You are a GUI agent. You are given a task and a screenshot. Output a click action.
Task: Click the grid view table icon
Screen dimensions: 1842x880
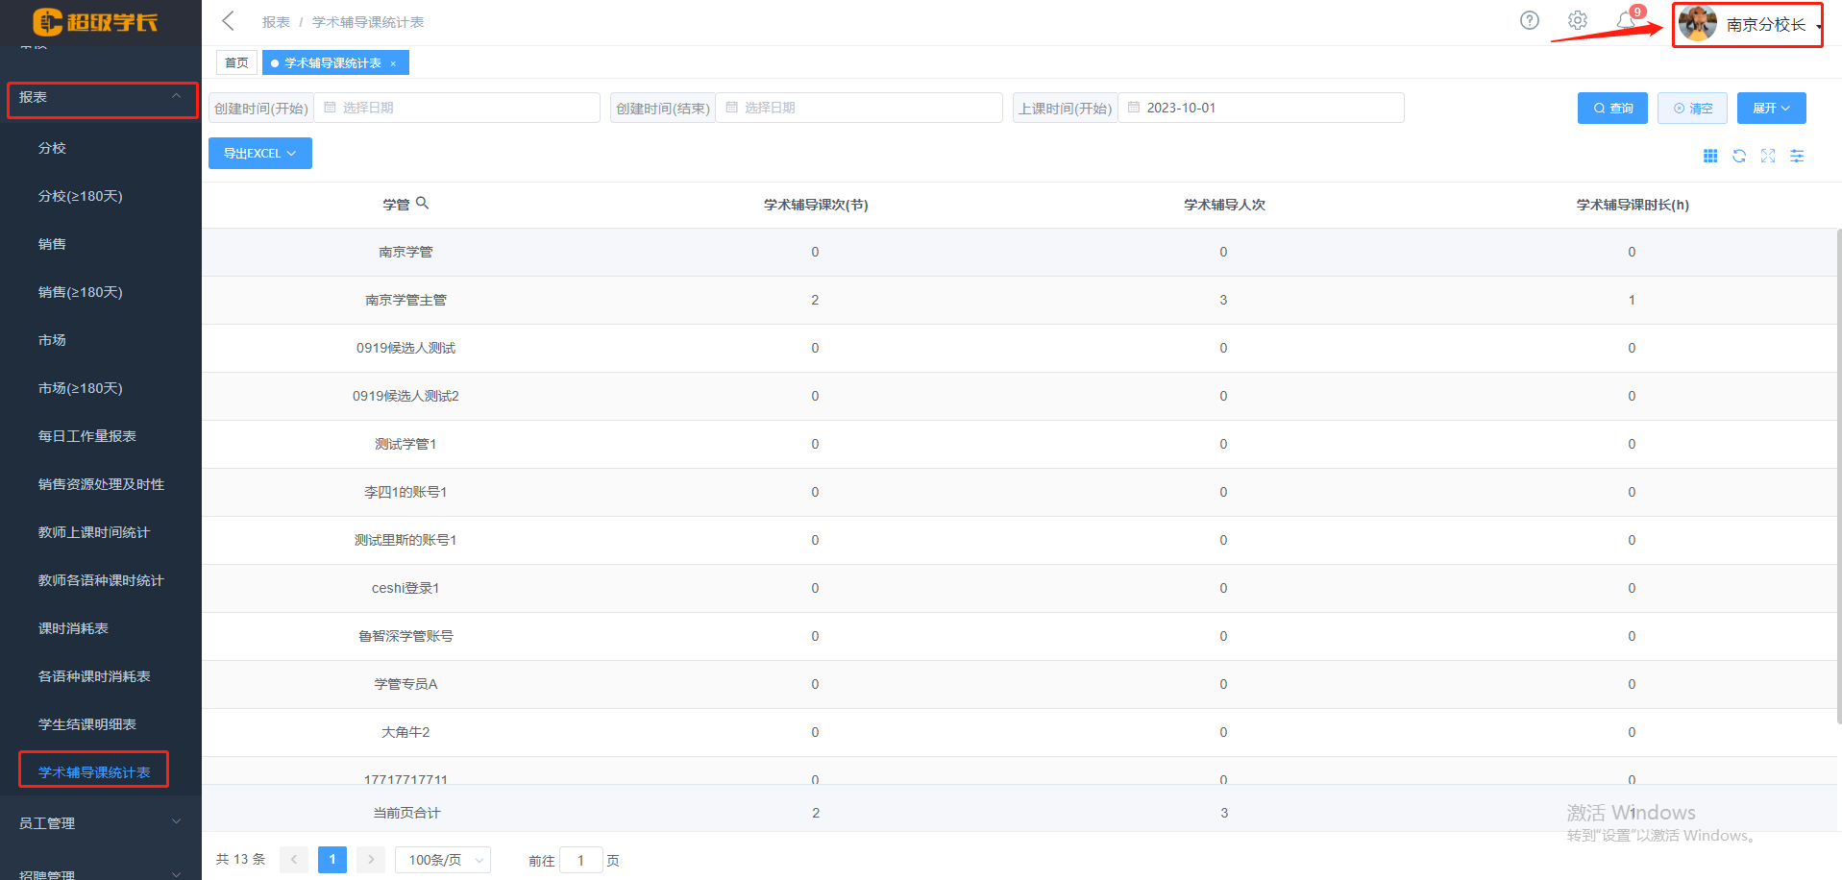[x=1710, y=156]
